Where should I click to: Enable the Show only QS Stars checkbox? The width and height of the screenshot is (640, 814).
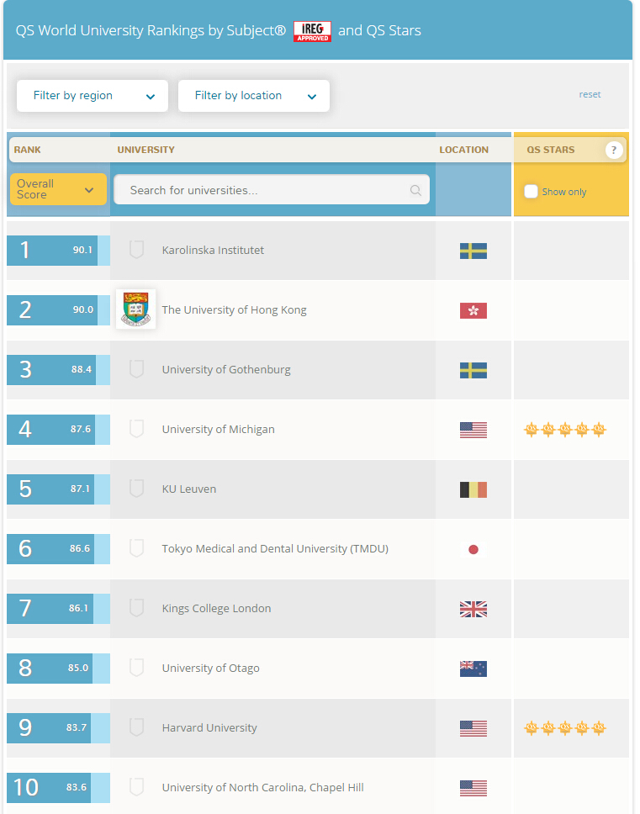click(531, 192)
